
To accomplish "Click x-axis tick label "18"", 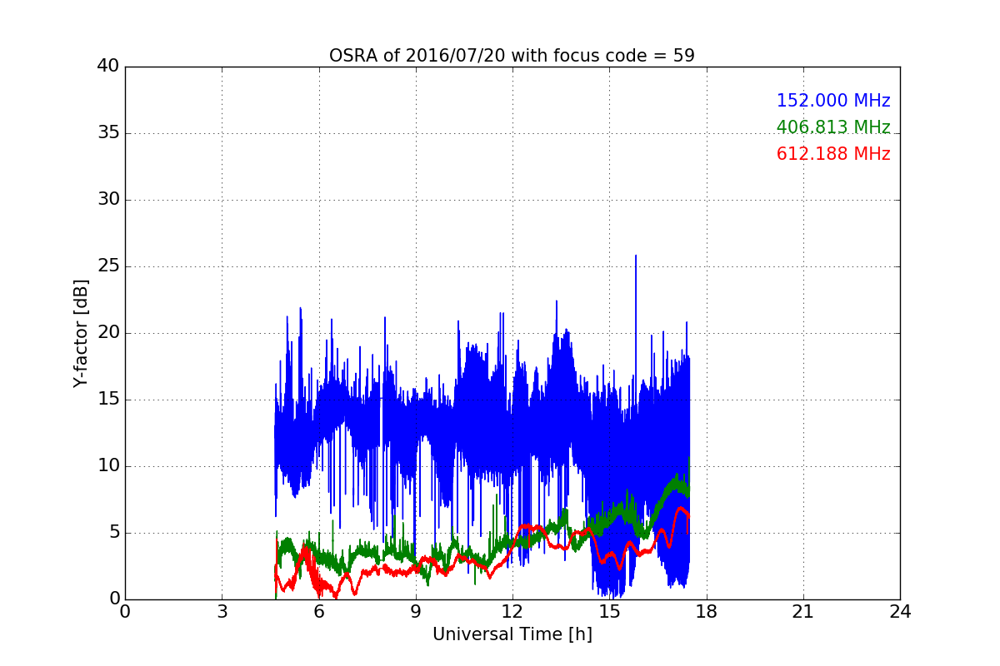I will click(x=707, y=612).
